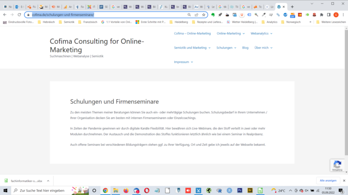Expand the Impressum submenu
Viewport: 348px width, 195px height.
click(183, 62)
